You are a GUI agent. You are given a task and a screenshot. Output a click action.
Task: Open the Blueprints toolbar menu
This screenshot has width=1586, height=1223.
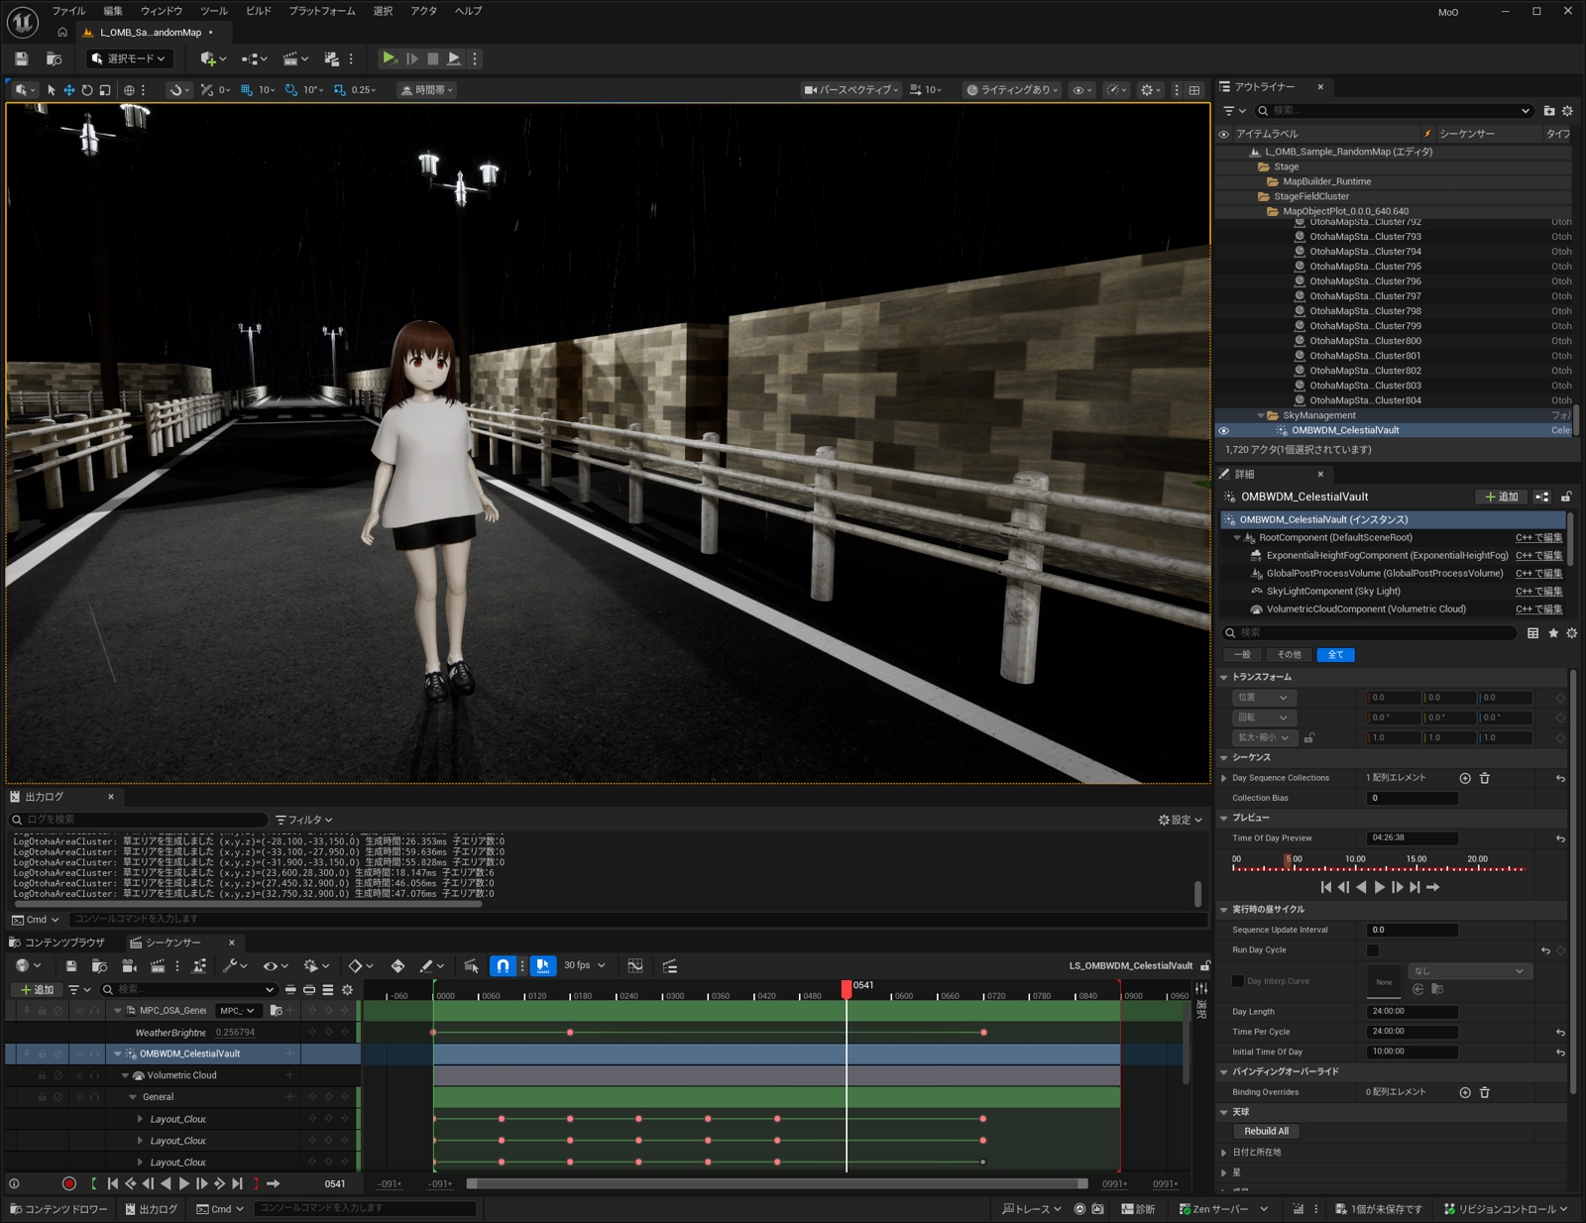[x=255, y=58]
